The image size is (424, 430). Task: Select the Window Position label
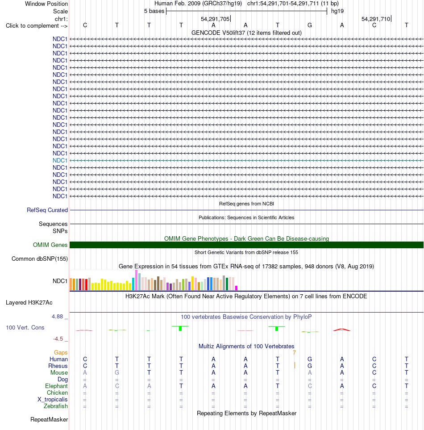[46, 4]
